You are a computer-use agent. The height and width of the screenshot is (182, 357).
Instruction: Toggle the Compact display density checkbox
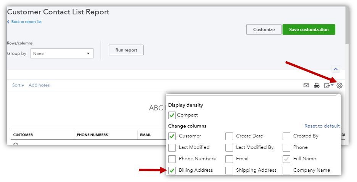coord(172,115)
